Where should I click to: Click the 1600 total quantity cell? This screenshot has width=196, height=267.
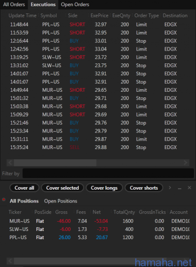(x=128, y=221)
